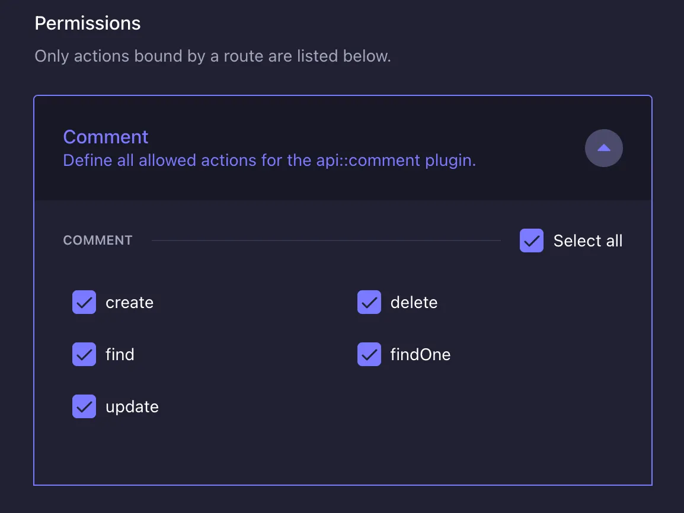Uncheck the create permission checkbox

click(84, 302)
